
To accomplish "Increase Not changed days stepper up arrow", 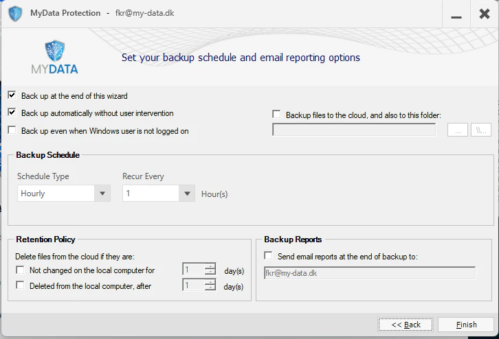I will [x=210, y=266].
